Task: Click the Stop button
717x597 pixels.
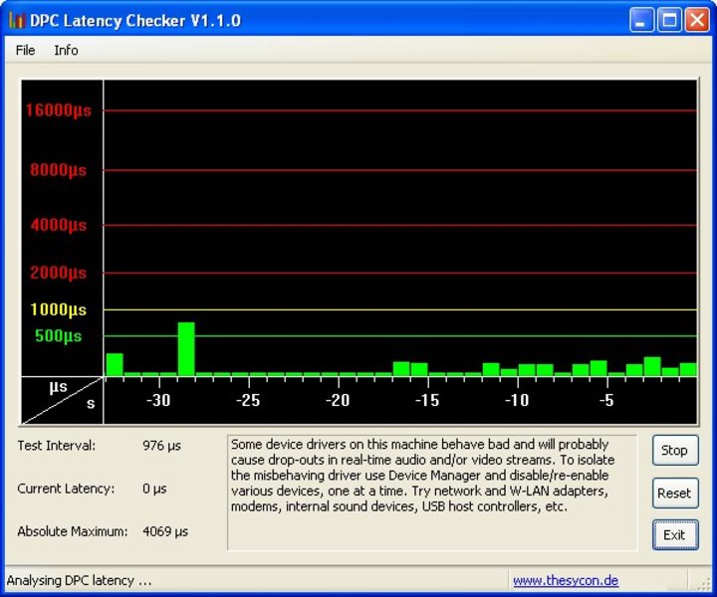Action: tap(675, 450)
